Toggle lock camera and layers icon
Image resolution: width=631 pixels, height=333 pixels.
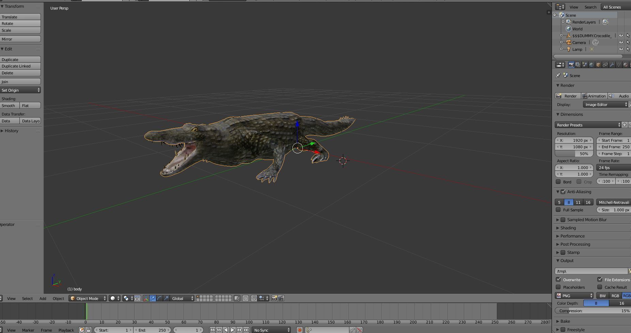237,298
